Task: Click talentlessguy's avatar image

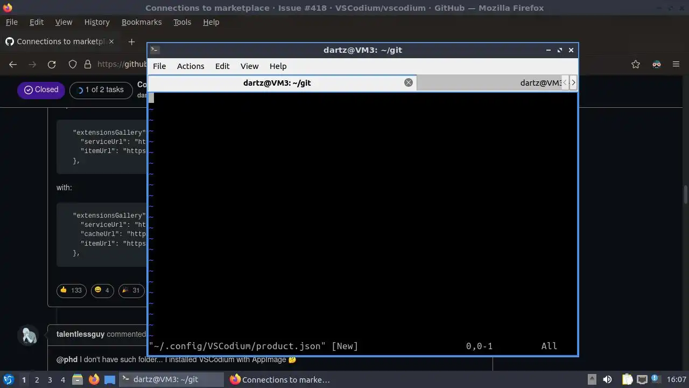Action: pos(29,335)
